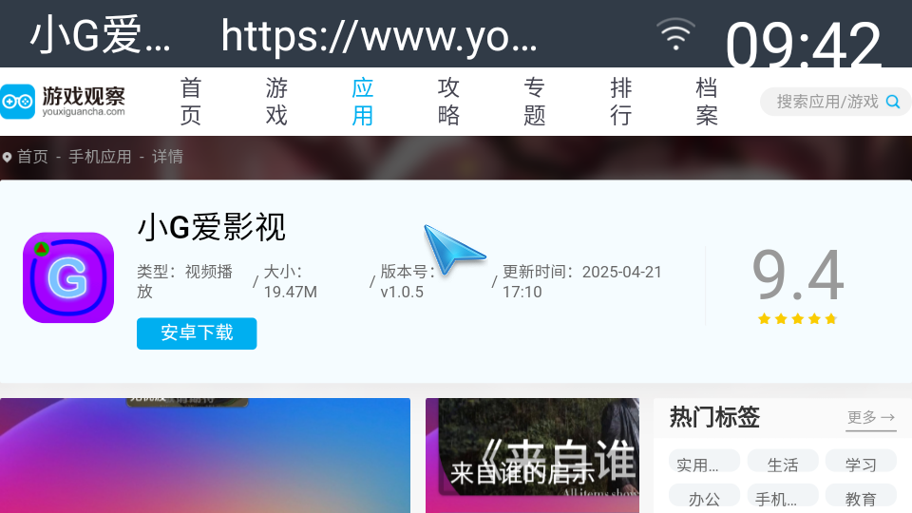
Task: Select the 手机... hot tag
Action: tap(783, 497)
